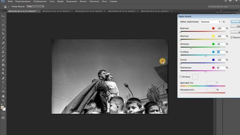Select the Quick Selection tool
240x135 pixels.
pyautogui.click(x=3, y=29)
